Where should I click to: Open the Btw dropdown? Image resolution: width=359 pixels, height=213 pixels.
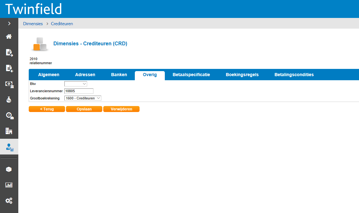(76, 84)
